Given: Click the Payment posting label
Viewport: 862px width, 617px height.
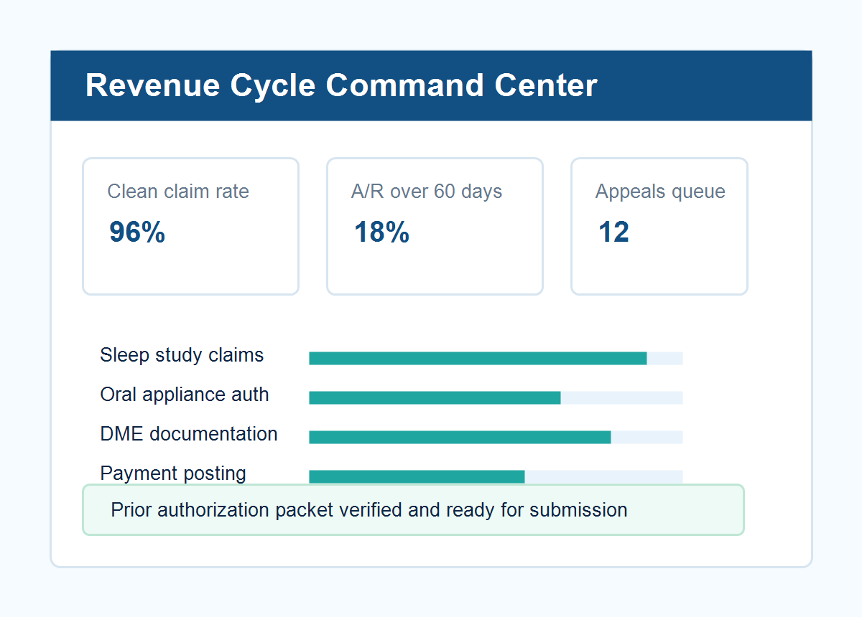Looking at the screenshot, I should tap(173, 474).
